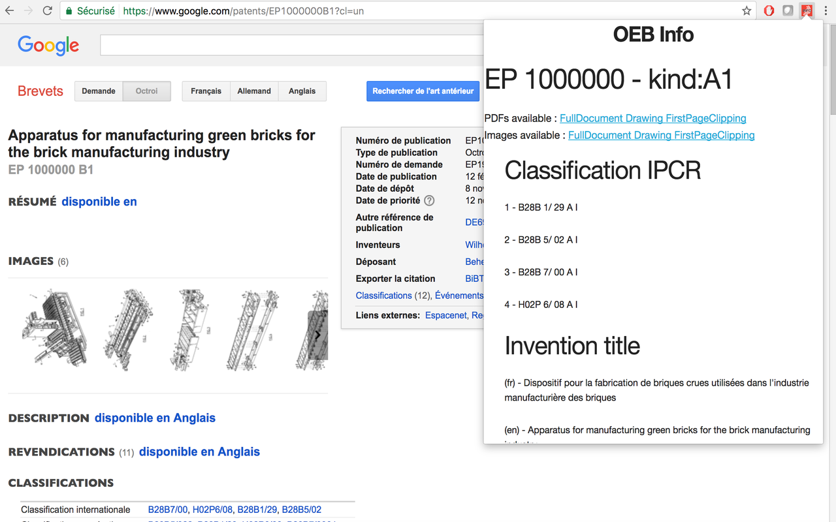This screenshot has width=836, height=522.
Task: Open PDF FullDocument link in OEB popup
Action: 591,118
